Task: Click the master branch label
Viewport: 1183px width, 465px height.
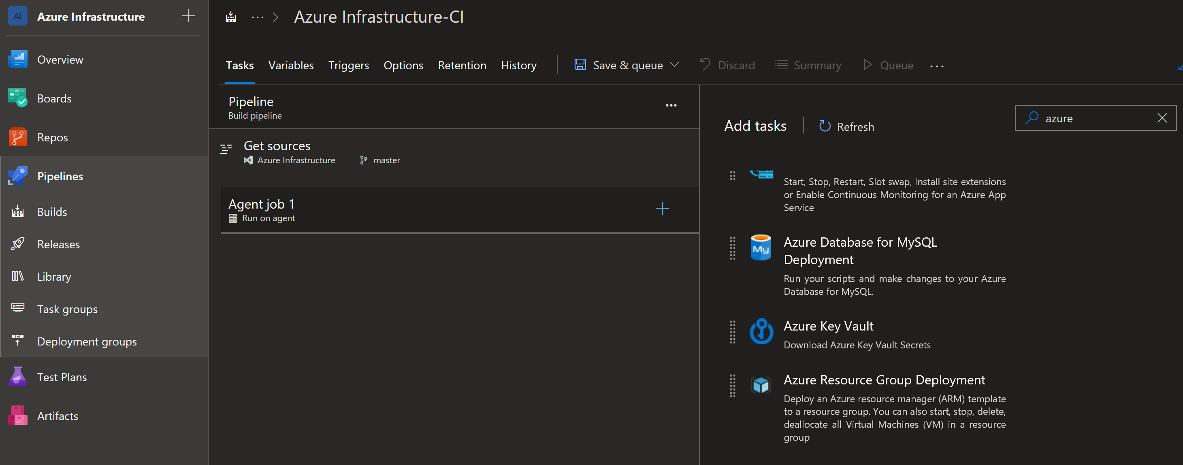Action: point(386,160)
